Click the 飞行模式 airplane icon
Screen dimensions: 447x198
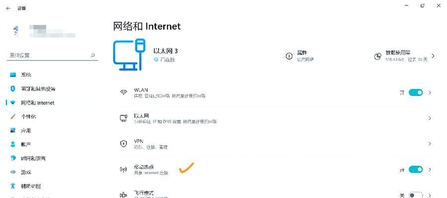coord(123,195)
